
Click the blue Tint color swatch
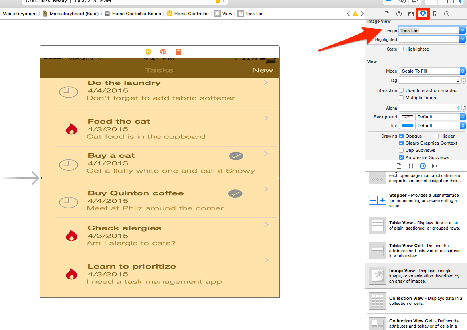407,126
